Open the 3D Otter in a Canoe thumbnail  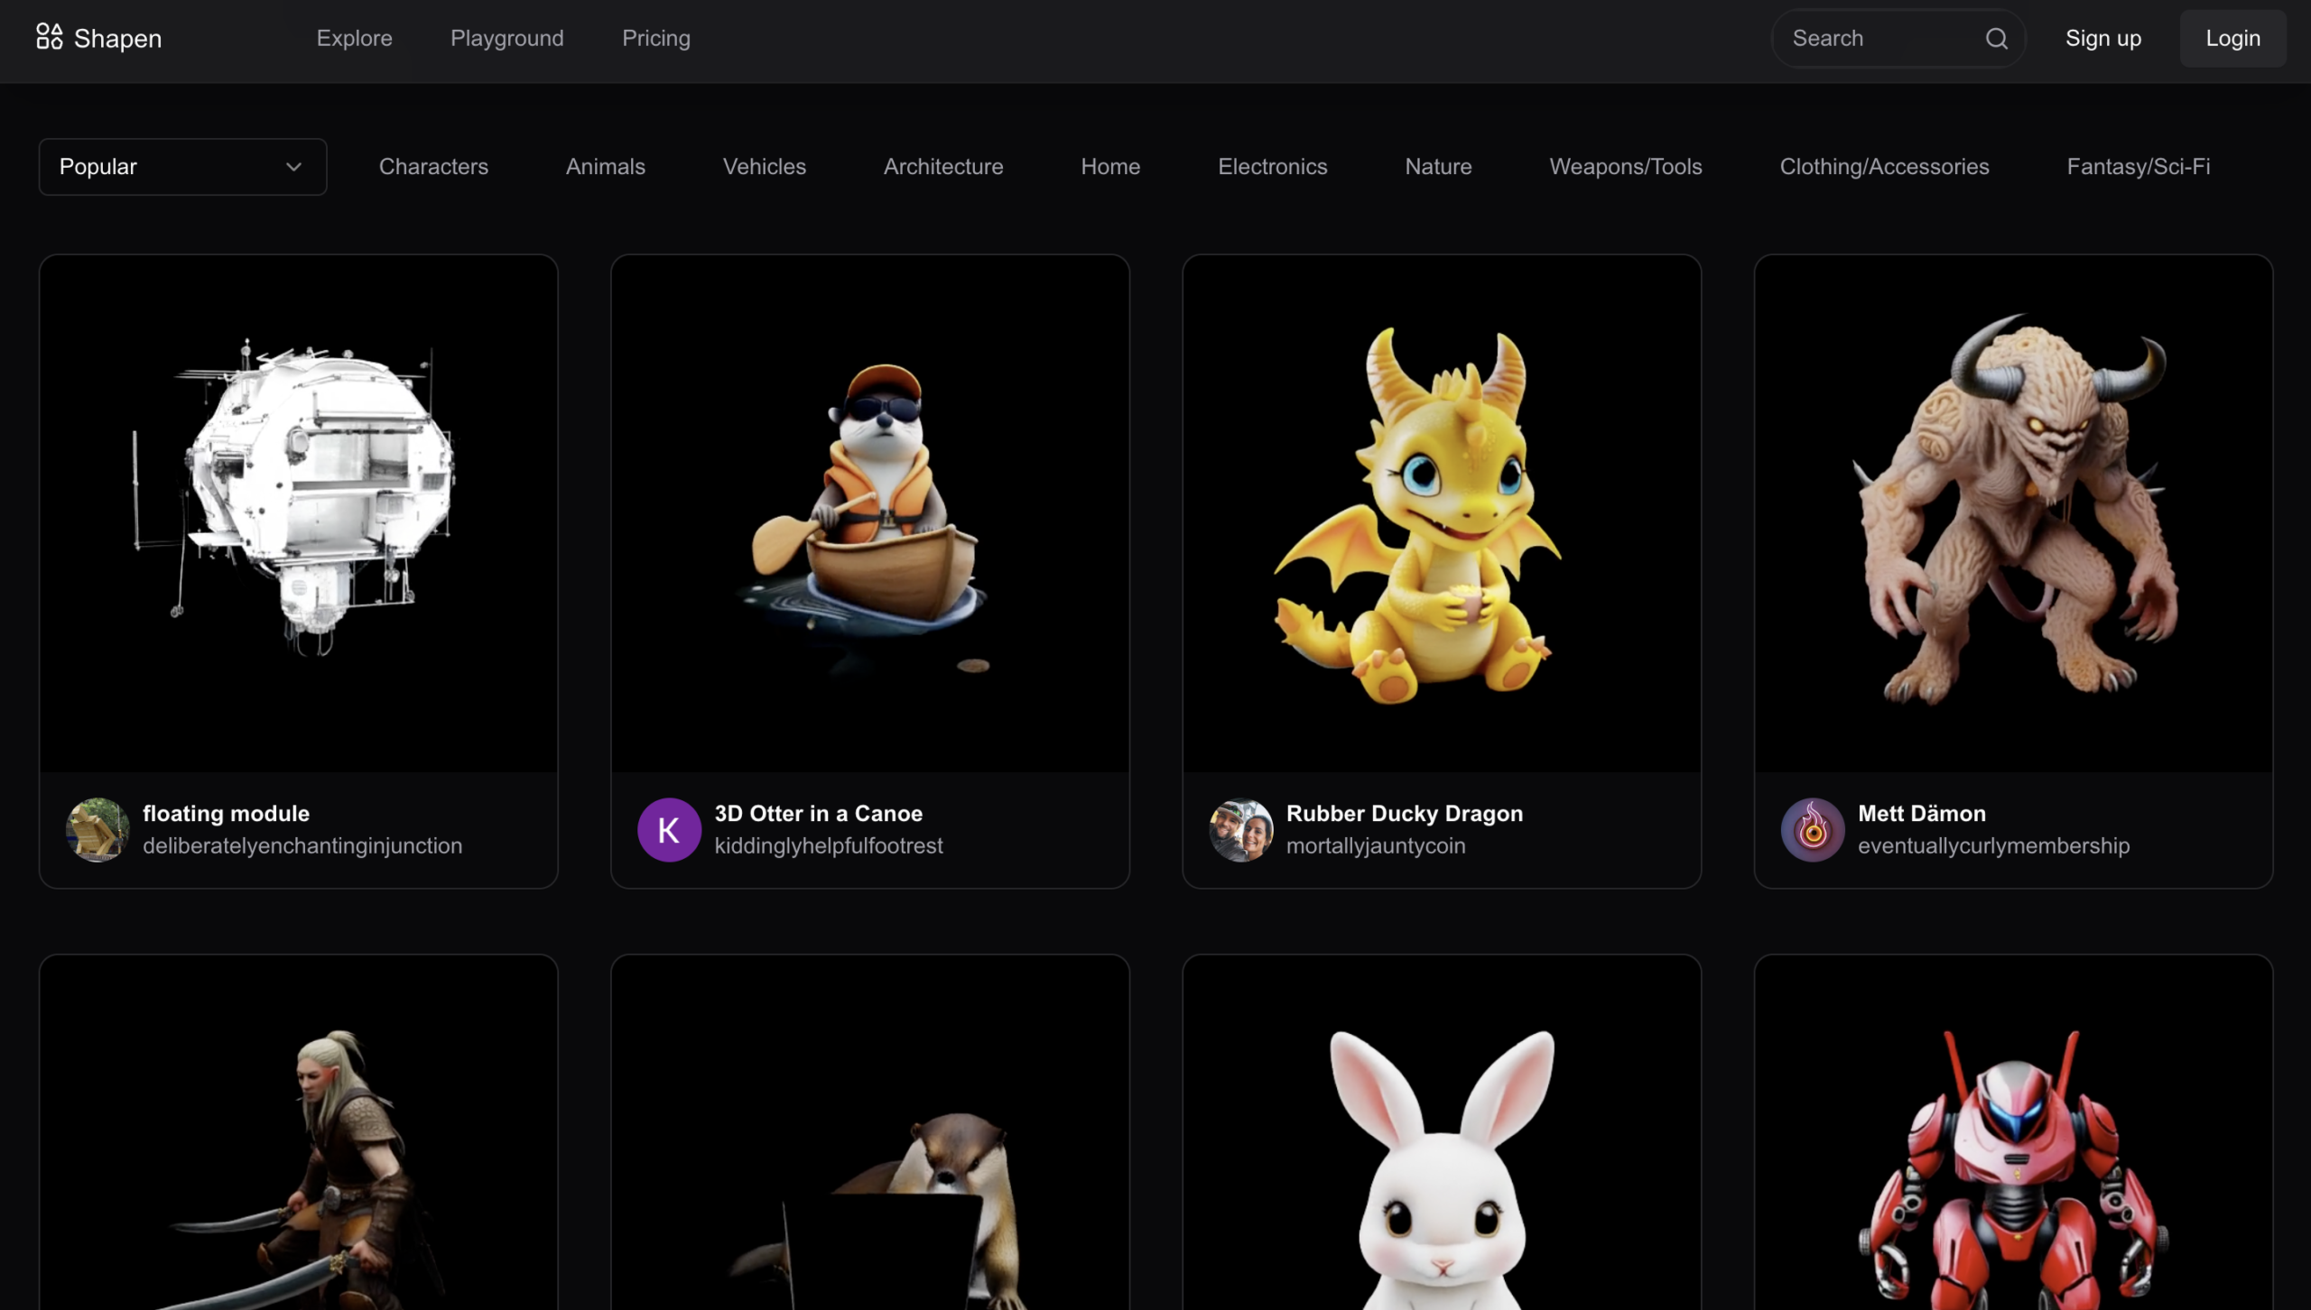point(869,513)
